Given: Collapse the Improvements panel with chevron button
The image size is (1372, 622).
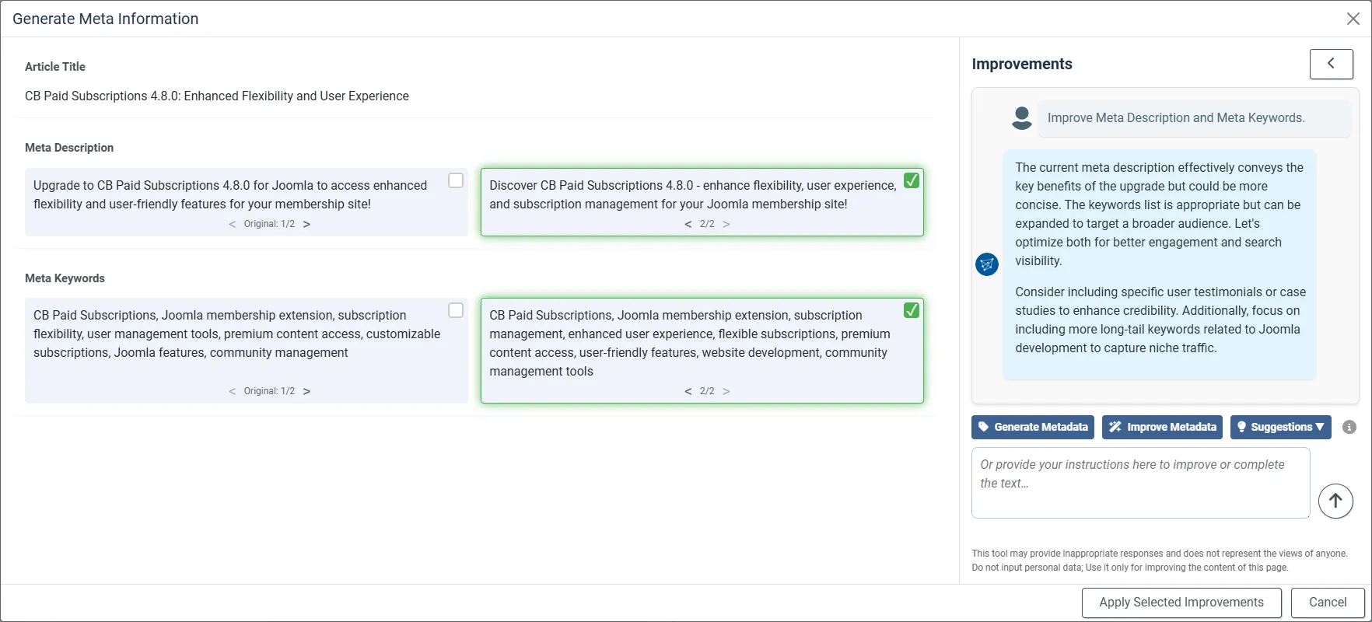Looking at the screenshot, I should click(x=1332, y=64).
